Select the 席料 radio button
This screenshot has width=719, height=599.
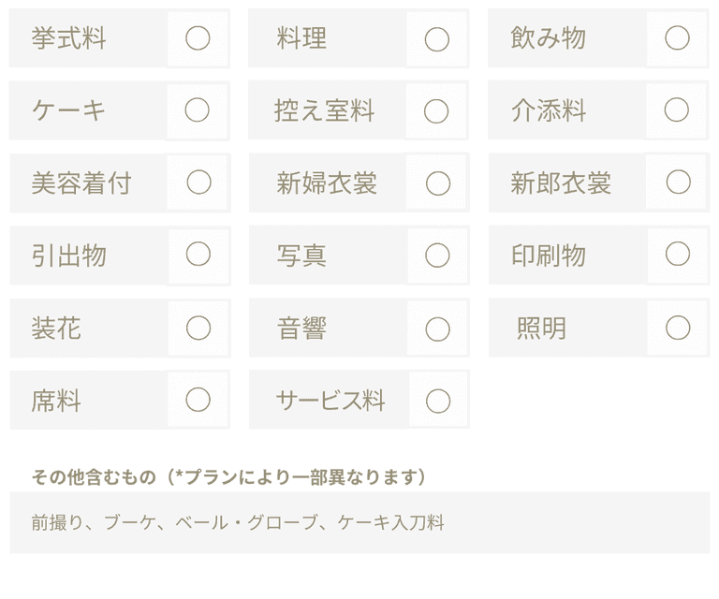point(198,400)
